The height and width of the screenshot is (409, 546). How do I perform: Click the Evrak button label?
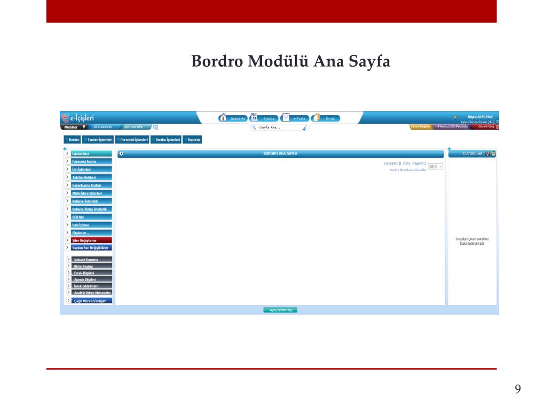coord(330,119)
